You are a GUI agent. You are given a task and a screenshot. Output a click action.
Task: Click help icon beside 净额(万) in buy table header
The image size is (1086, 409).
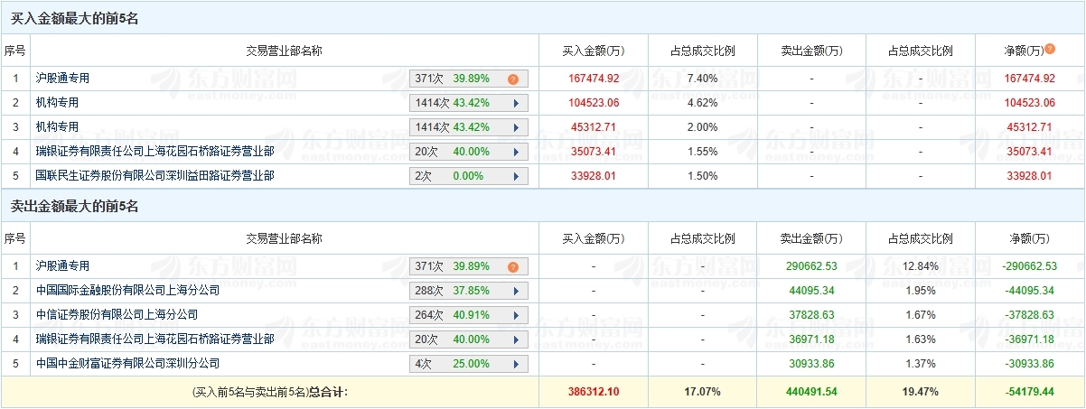click(1050, 50)
